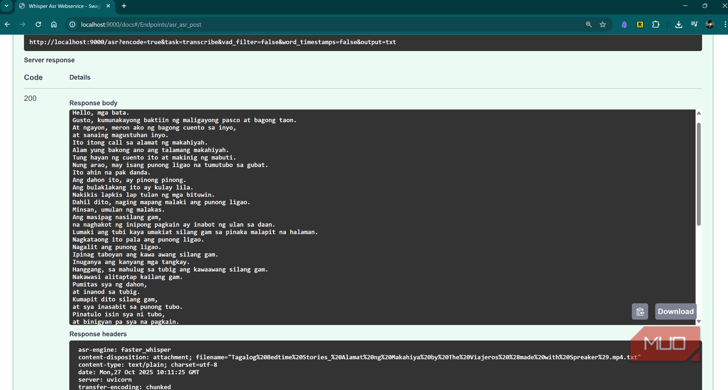Viewport: 728px width, 390px height.
Task: Click the line starting 'na naghakot ng inipong'
Action: [x=174, y=225]
